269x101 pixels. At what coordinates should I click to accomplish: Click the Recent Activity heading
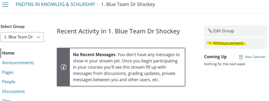pos(118,32)
